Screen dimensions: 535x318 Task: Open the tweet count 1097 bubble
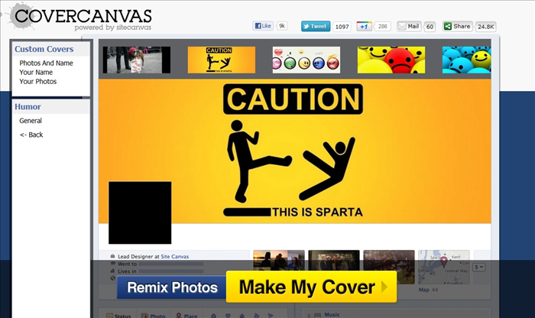click(x=342, y=27)
